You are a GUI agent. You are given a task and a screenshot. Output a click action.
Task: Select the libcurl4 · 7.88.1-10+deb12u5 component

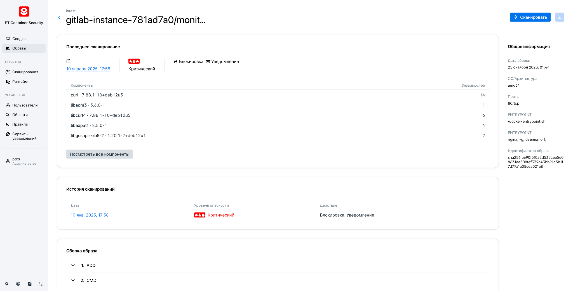point(100,115)
